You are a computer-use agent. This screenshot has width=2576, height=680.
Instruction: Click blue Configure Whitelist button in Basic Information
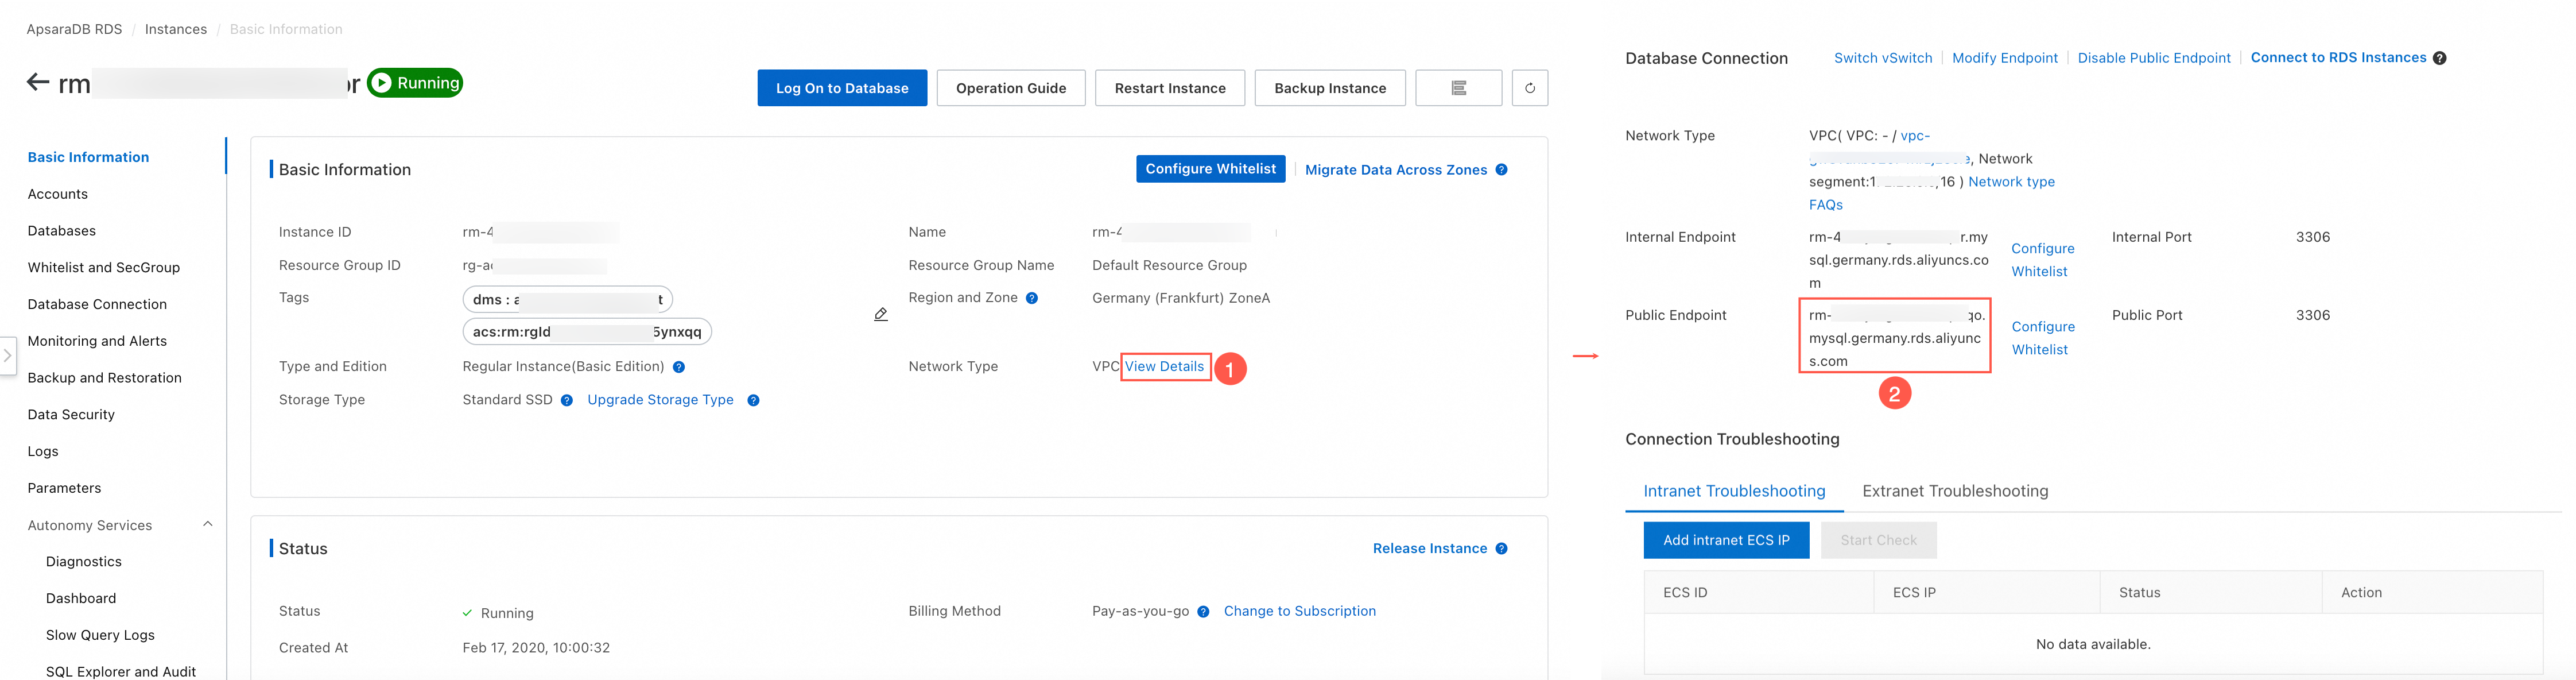click(x=1211, y=169)
